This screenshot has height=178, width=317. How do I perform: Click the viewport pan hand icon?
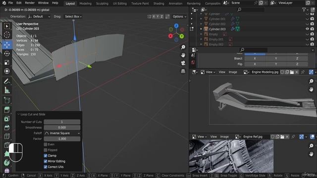click(183, 55)
